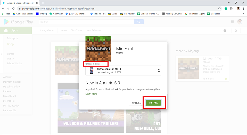Open the Grammarly bookmark

point(56,14)
